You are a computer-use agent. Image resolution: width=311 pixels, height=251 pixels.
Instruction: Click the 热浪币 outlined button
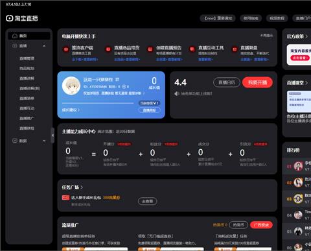pyautogui.click(x=238, y=225)
